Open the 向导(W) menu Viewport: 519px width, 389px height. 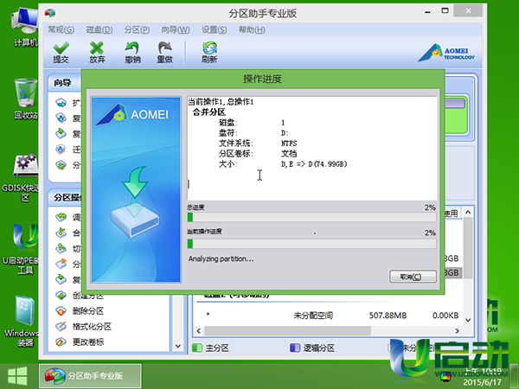coord(176,29)
